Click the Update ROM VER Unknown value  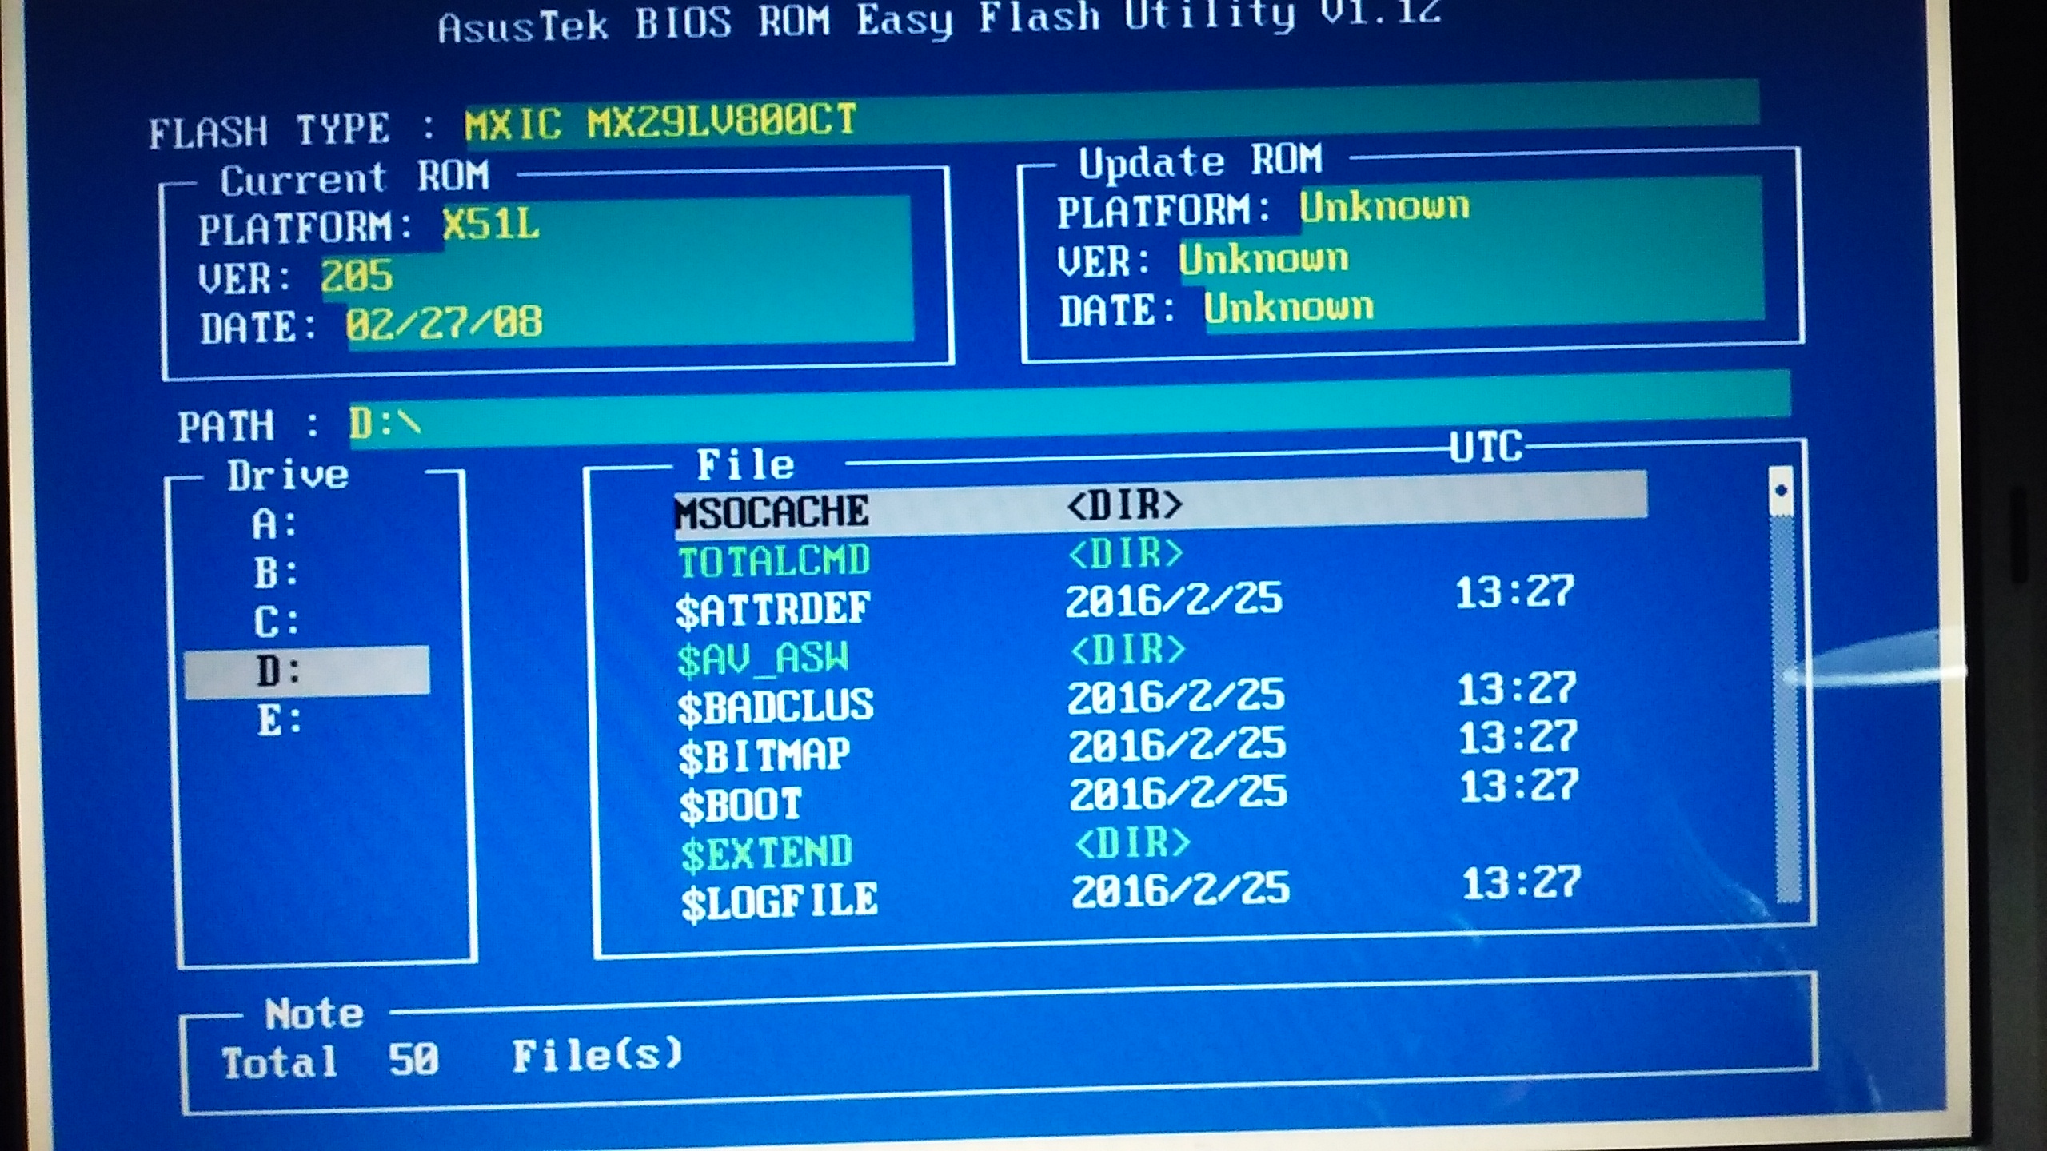pyautogui.click(x=1263, y=258)
